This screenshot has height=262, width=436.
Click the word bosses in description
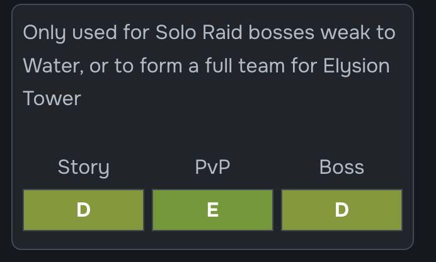(x=281, y=33)
